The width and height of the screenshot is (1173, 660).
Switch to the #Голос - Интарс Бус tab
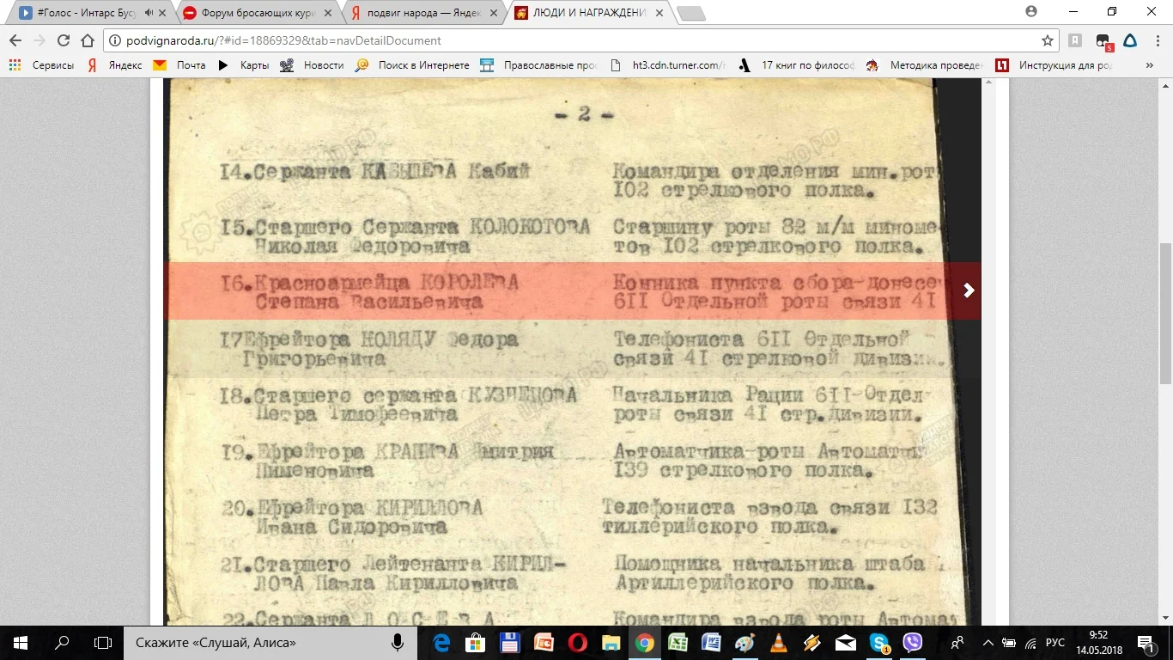[86, 13]
